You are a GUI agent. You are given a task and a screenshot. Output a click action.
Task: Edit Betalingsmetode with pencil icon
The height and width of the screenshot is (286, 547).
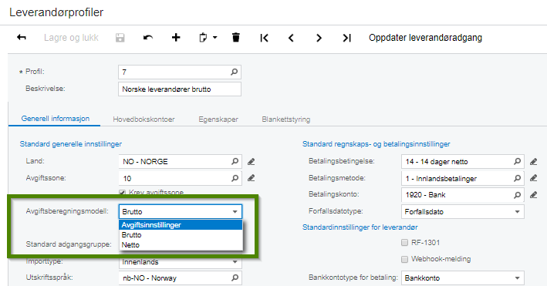click(x=533, y=178)
